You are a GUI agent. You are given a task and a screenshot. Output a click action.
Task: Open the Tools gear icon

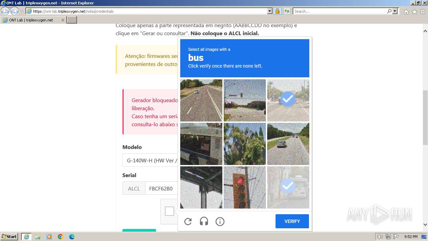pos(423,12)
